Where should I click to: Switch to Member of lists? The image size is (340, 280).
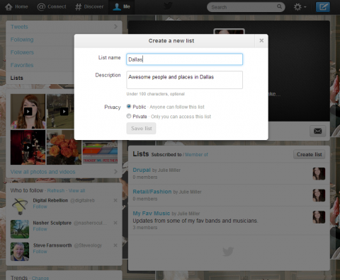[196, 155]
